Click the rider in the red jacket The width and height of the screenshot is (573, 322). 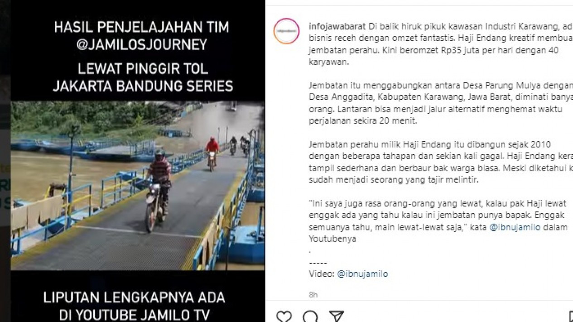tap(212, 153)
